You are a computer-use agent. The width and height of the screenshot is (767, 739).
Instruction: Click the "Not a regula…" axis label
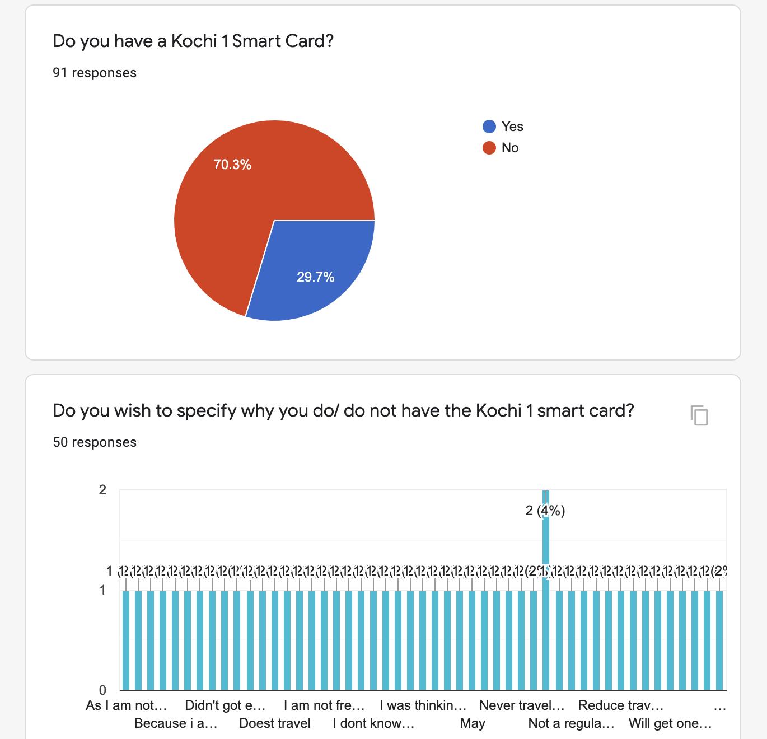click(571, 723)
